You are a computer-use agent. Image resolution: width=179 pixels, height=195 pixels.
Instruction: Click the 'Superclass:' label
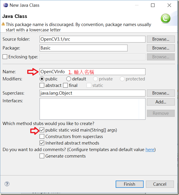pos(13,93)
